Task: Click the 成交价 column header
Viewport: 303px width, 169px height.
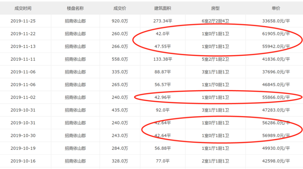Action: (x=120, y=8)
